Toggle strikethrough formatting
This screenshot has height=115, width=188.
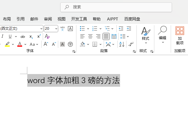pos(23,36)
